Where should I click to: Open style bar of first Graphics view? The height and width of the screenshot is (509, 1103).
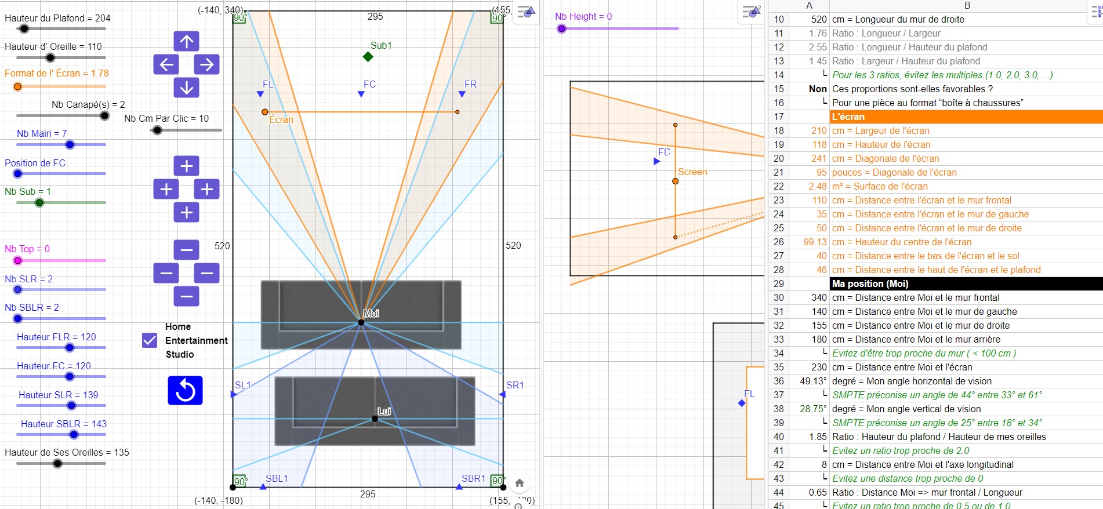tap(526, 12)
